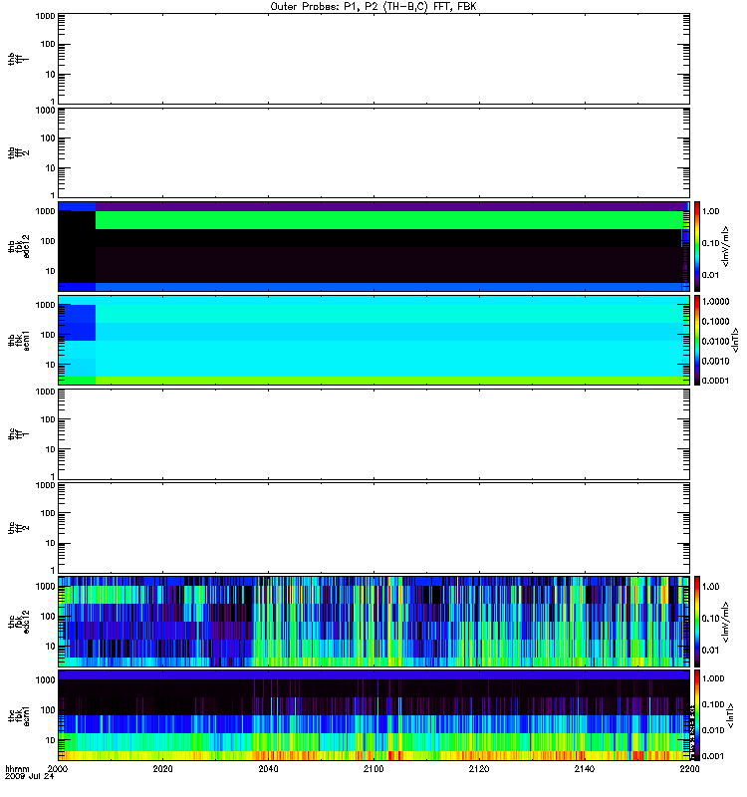Click the time axis label 2100
Image resolution: width=747 pixels, height=797 pixels.
coord(373,768)
